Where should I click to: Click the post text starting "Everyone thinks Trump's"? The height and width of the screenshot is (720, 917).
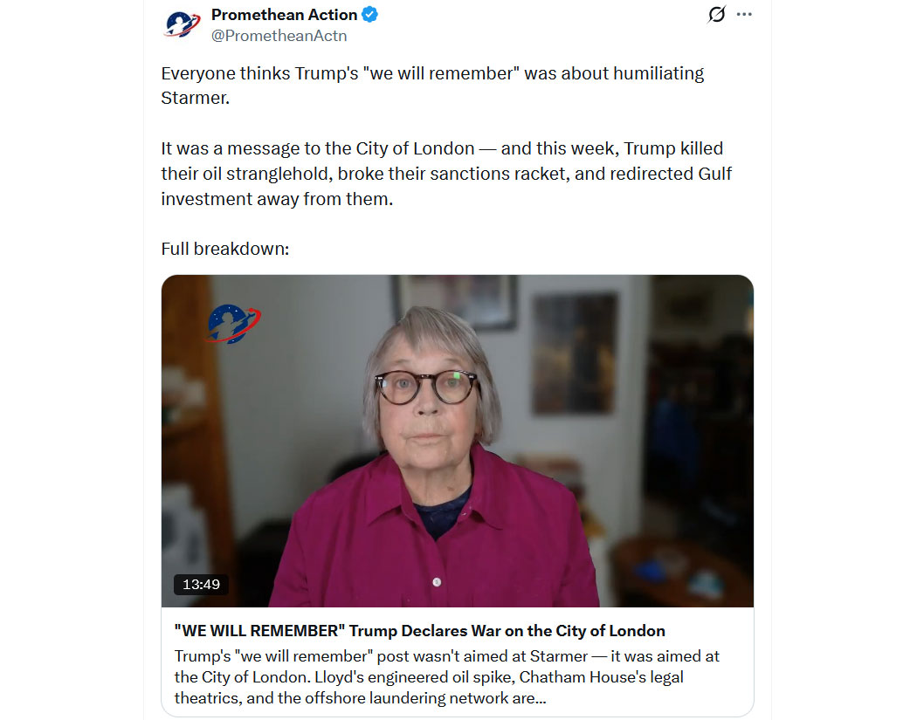click(x=432, y=86)
